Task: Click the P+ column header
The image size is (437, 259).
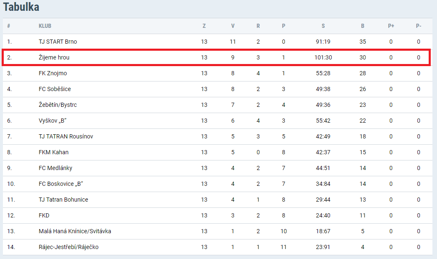Action: tap(391, 26)
